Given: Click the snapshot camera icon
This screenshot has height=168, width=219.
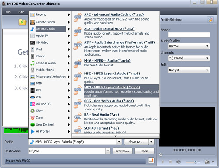Looking at the screenshot, I should [x=207, y=162].
